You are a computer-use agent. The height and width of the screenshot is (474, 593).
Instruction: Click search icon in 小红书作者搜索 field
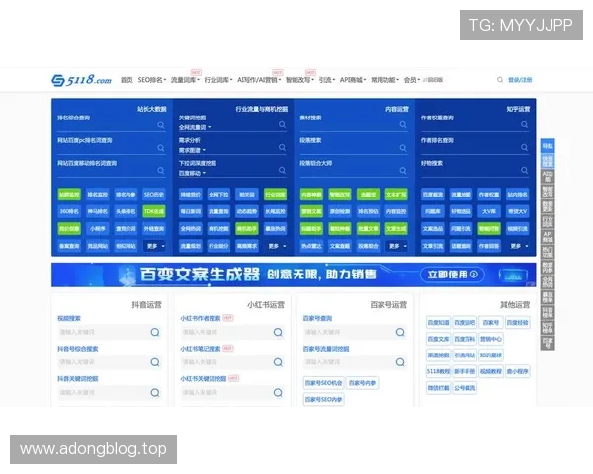(278, 332)
